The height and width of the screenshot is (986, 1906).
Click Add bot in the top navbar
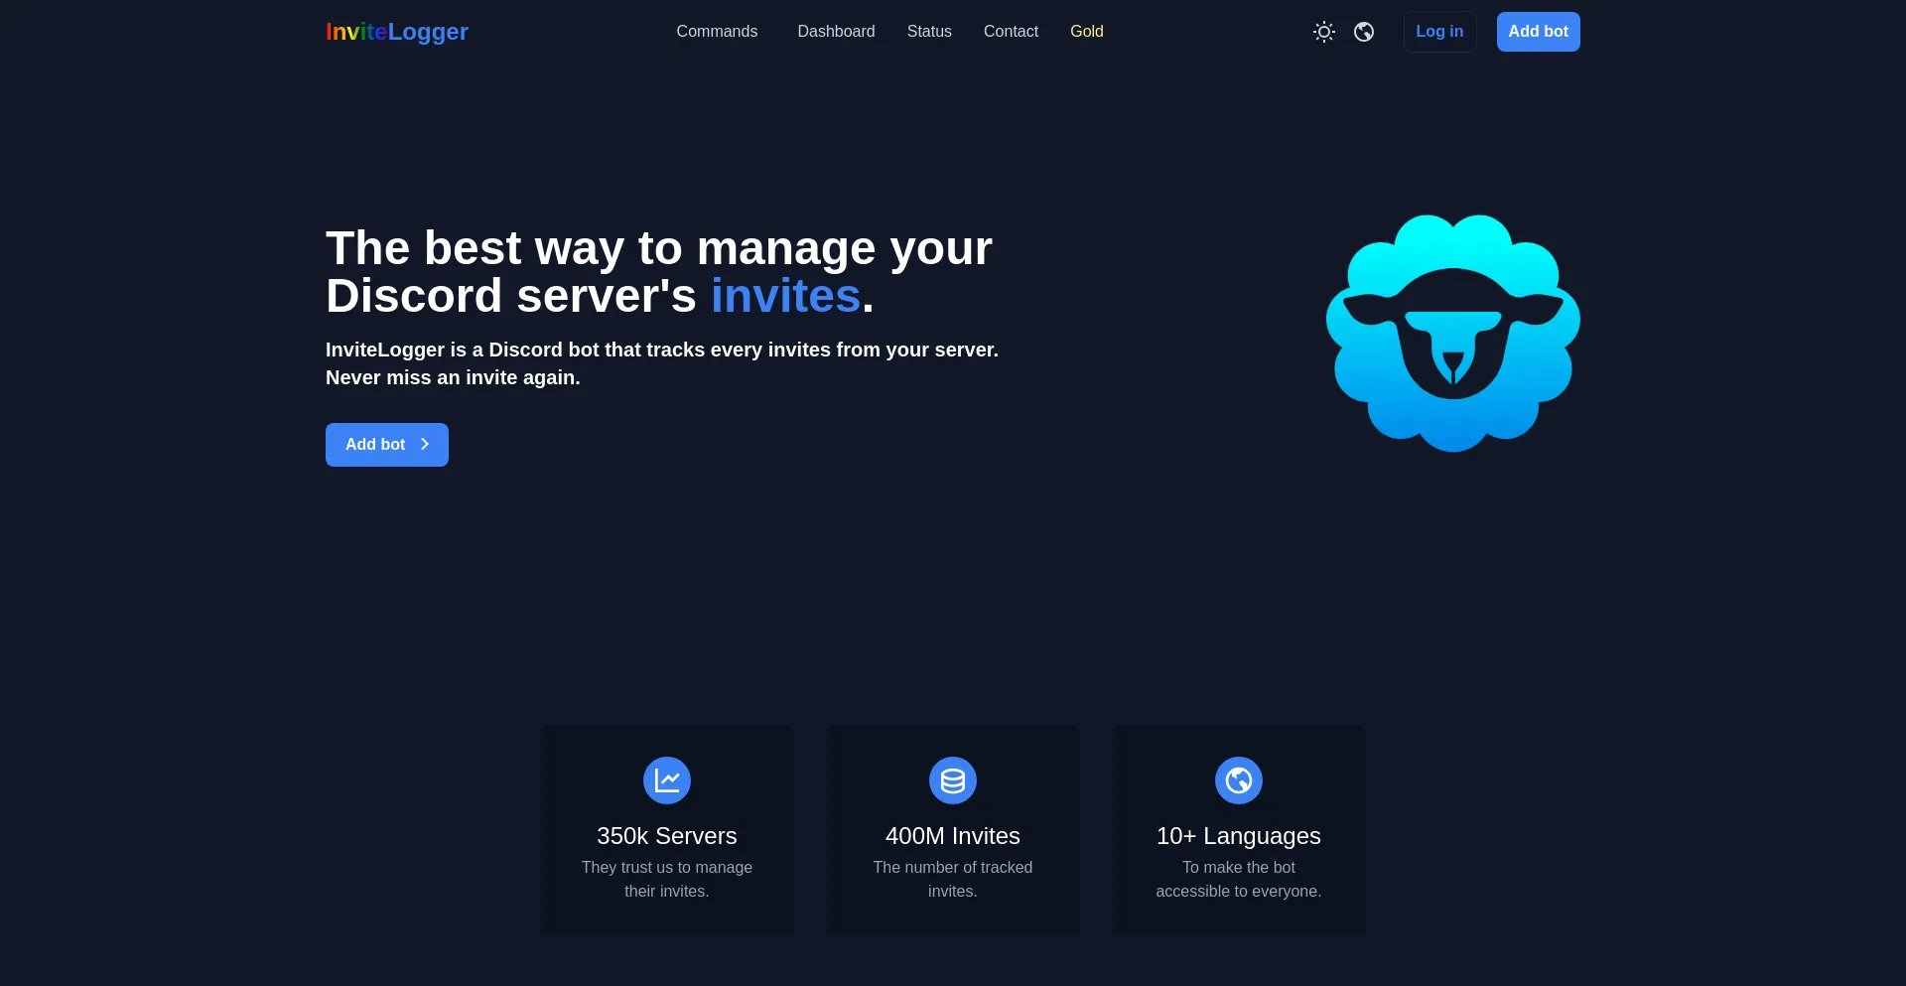click(1538, 32)
